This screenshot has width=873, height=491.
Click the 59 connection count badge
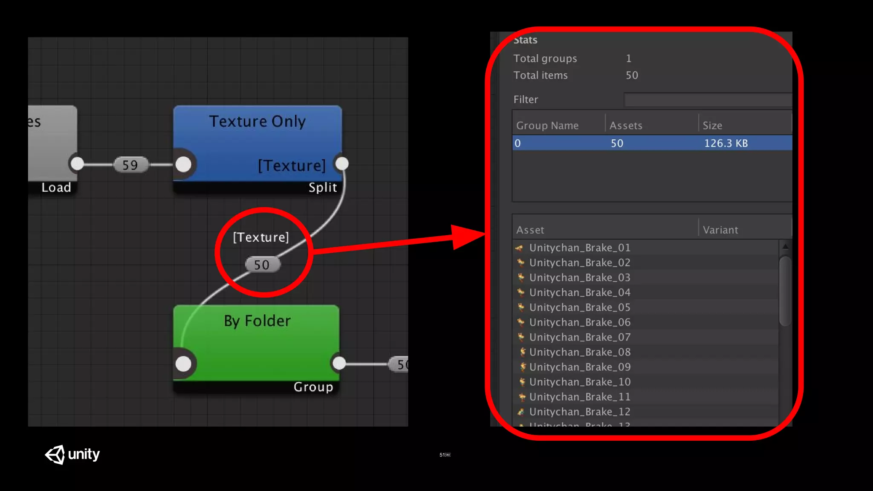coord(130,165)
